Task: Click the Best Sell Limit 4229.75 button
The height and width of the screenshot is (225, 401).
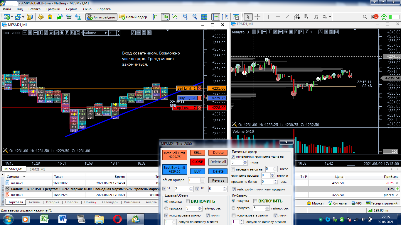Action: pyautogui.click(x=175, y=155)
